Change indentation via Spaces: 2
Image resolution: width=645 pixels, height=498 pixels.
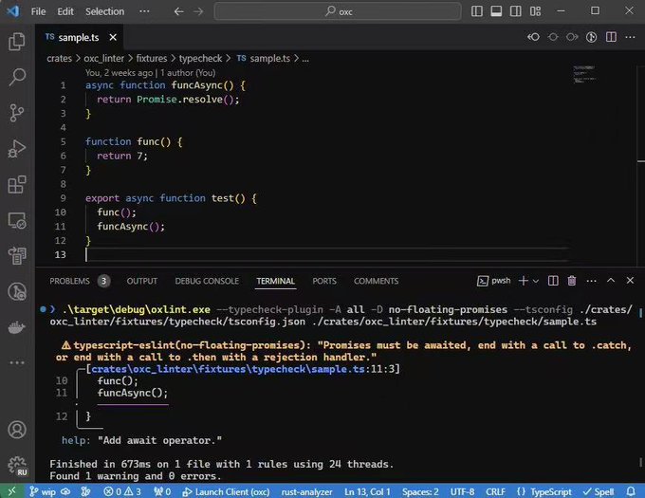[420, 491]
